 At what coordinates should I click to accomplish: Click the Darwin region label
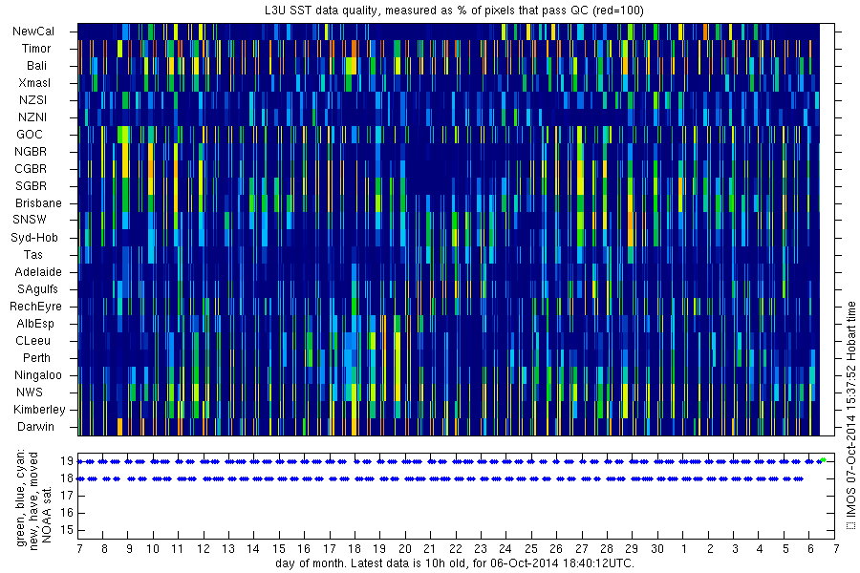point(35,427)
